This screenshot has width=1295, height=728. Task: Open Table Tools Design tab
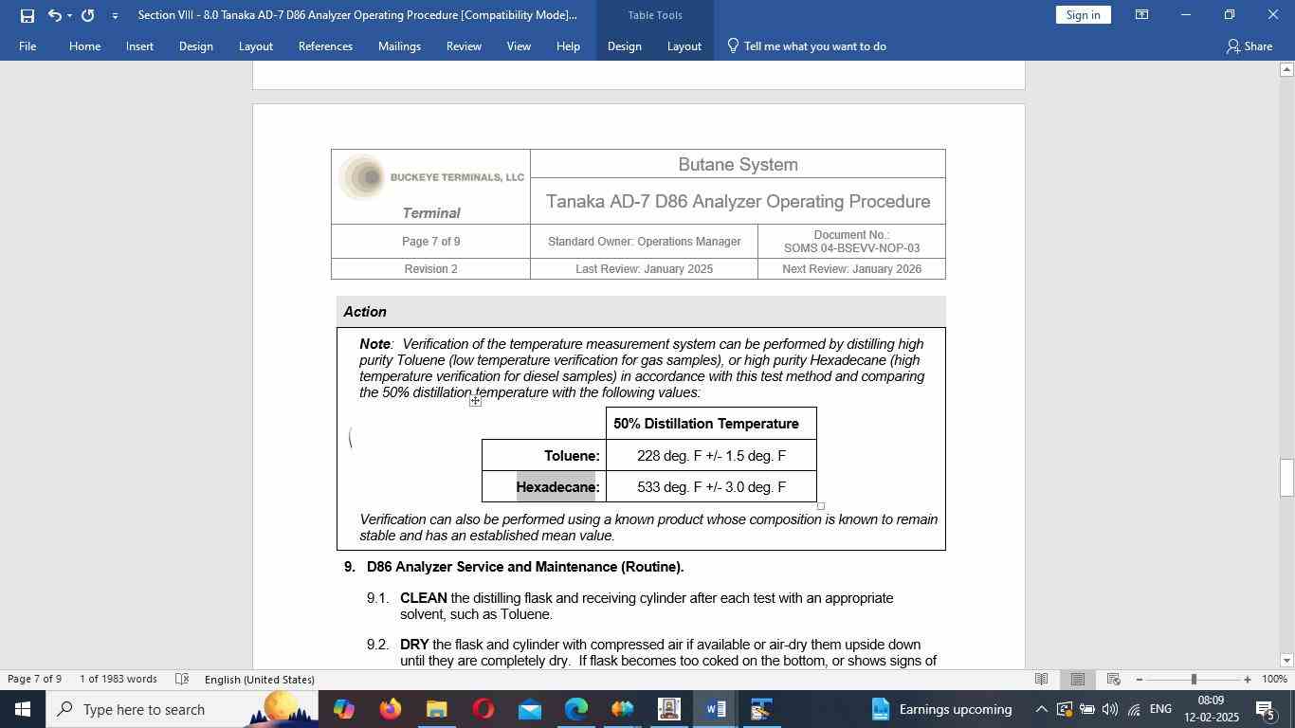(x=624, y=46)
